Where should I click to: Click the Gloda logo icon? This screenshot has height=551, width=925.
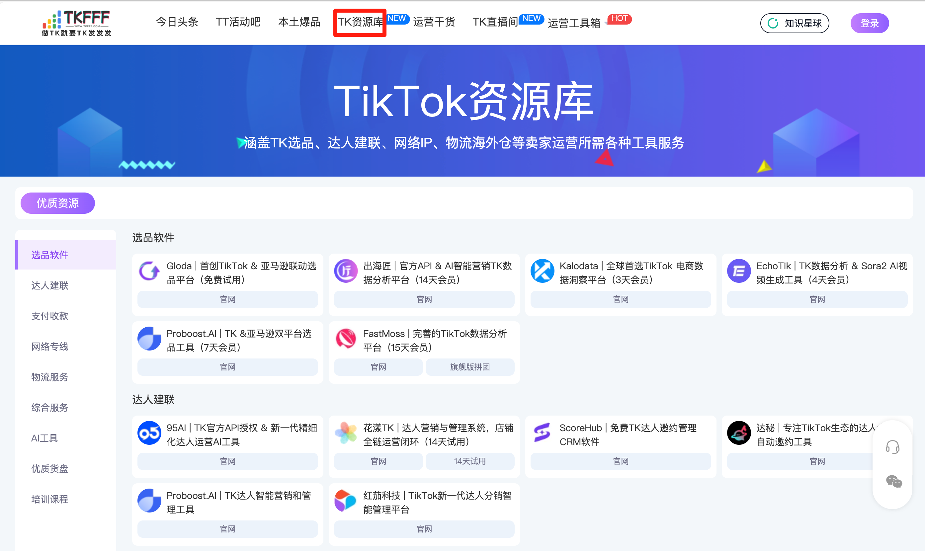click(x=149, y=271)
